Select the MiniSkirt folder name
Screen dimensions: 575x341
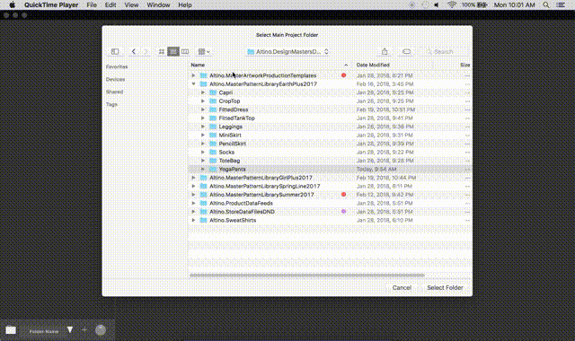coord(230,136)
